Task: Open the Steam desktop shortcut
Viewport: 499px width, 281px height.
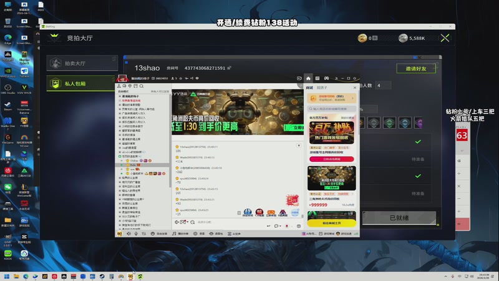Action: 8,106
